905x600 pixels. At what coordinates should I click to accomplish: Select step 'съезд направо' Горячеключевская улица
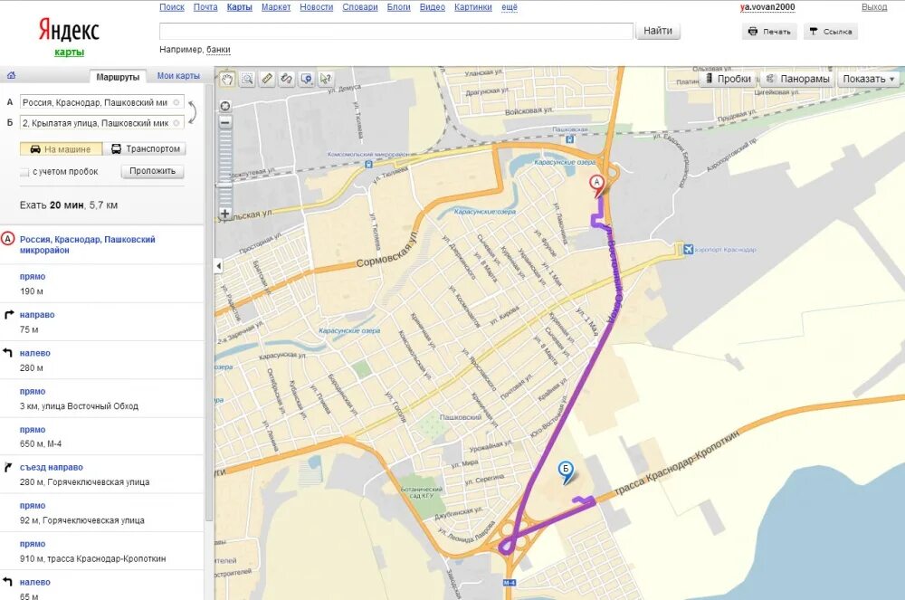[101, 474]
